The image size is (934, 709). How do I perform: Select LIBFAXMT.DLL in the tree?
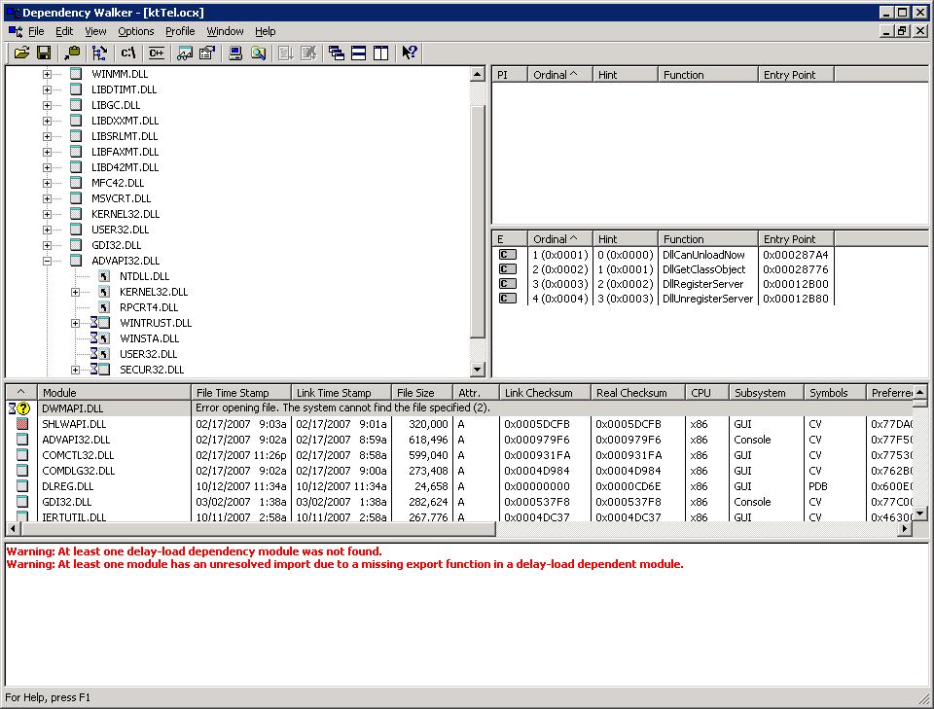pyautogui.click(x=126, y=152)
